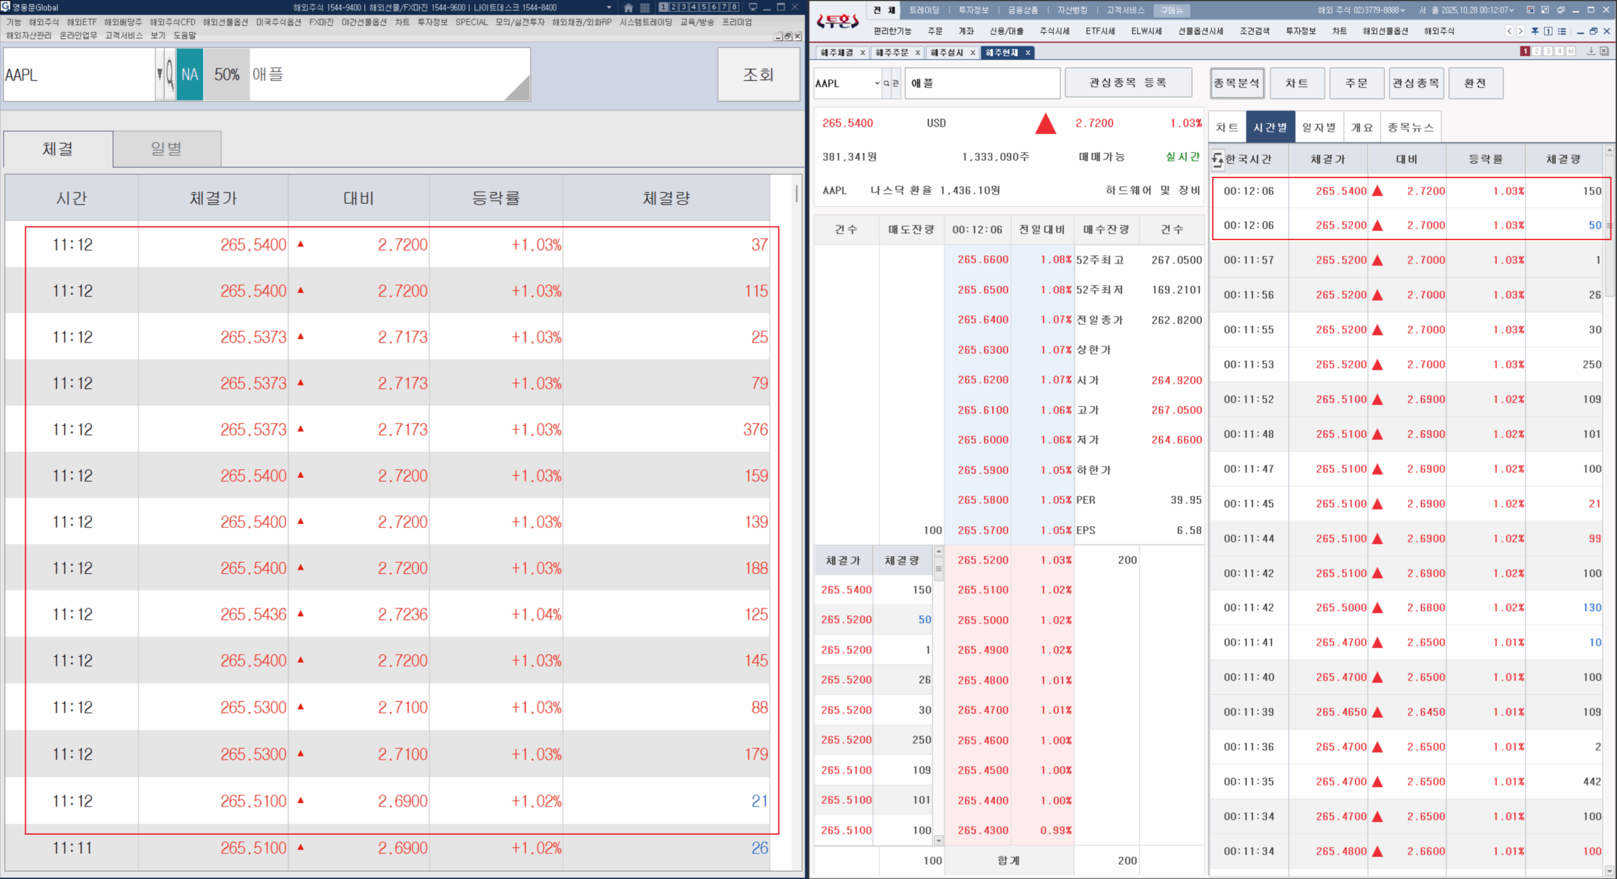The image size is (1617, 879).
Task: Click the magnifier search icon next to AAPL
Action: pos(170,75)
